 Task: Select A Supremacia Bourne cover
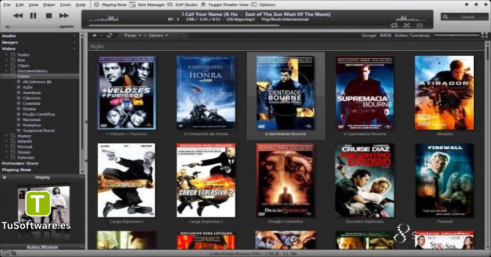point(365,93)
